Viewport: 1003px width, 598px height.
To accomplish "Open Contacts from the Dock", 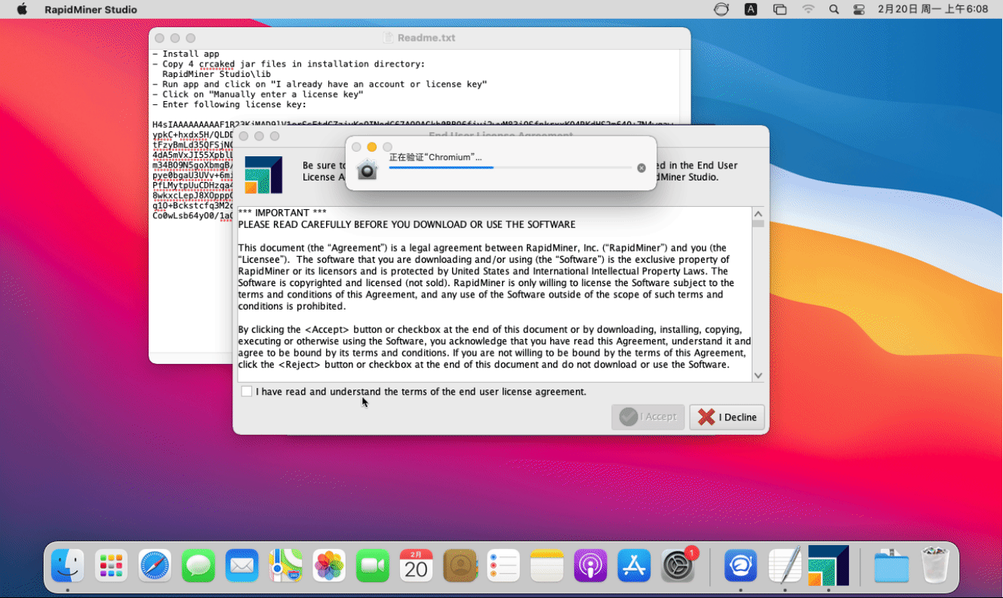I will (x=460, y=566).
